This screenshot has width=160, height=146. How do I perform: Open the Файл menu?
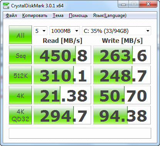(x=11, y=15)
